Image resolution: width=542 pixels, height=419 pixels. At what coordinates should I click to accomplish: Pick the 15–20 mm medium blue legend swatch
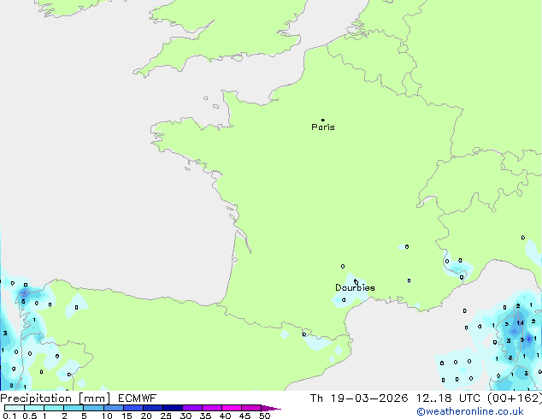tap(133, 408)
